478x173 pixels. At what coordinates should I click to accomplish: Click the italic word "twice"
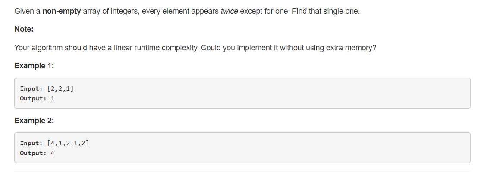[229, 11]
